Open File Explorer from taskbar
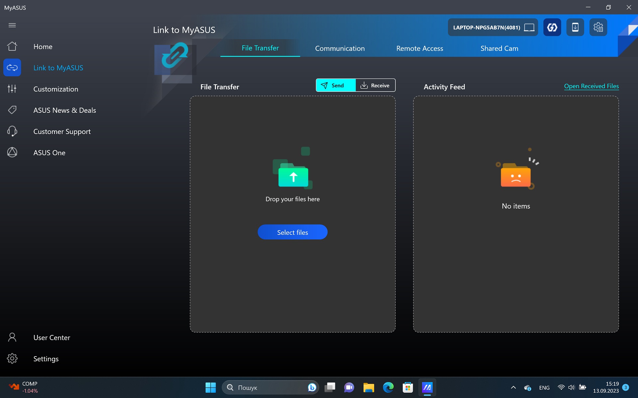638x398 pixels. click(x=369, y=387)
